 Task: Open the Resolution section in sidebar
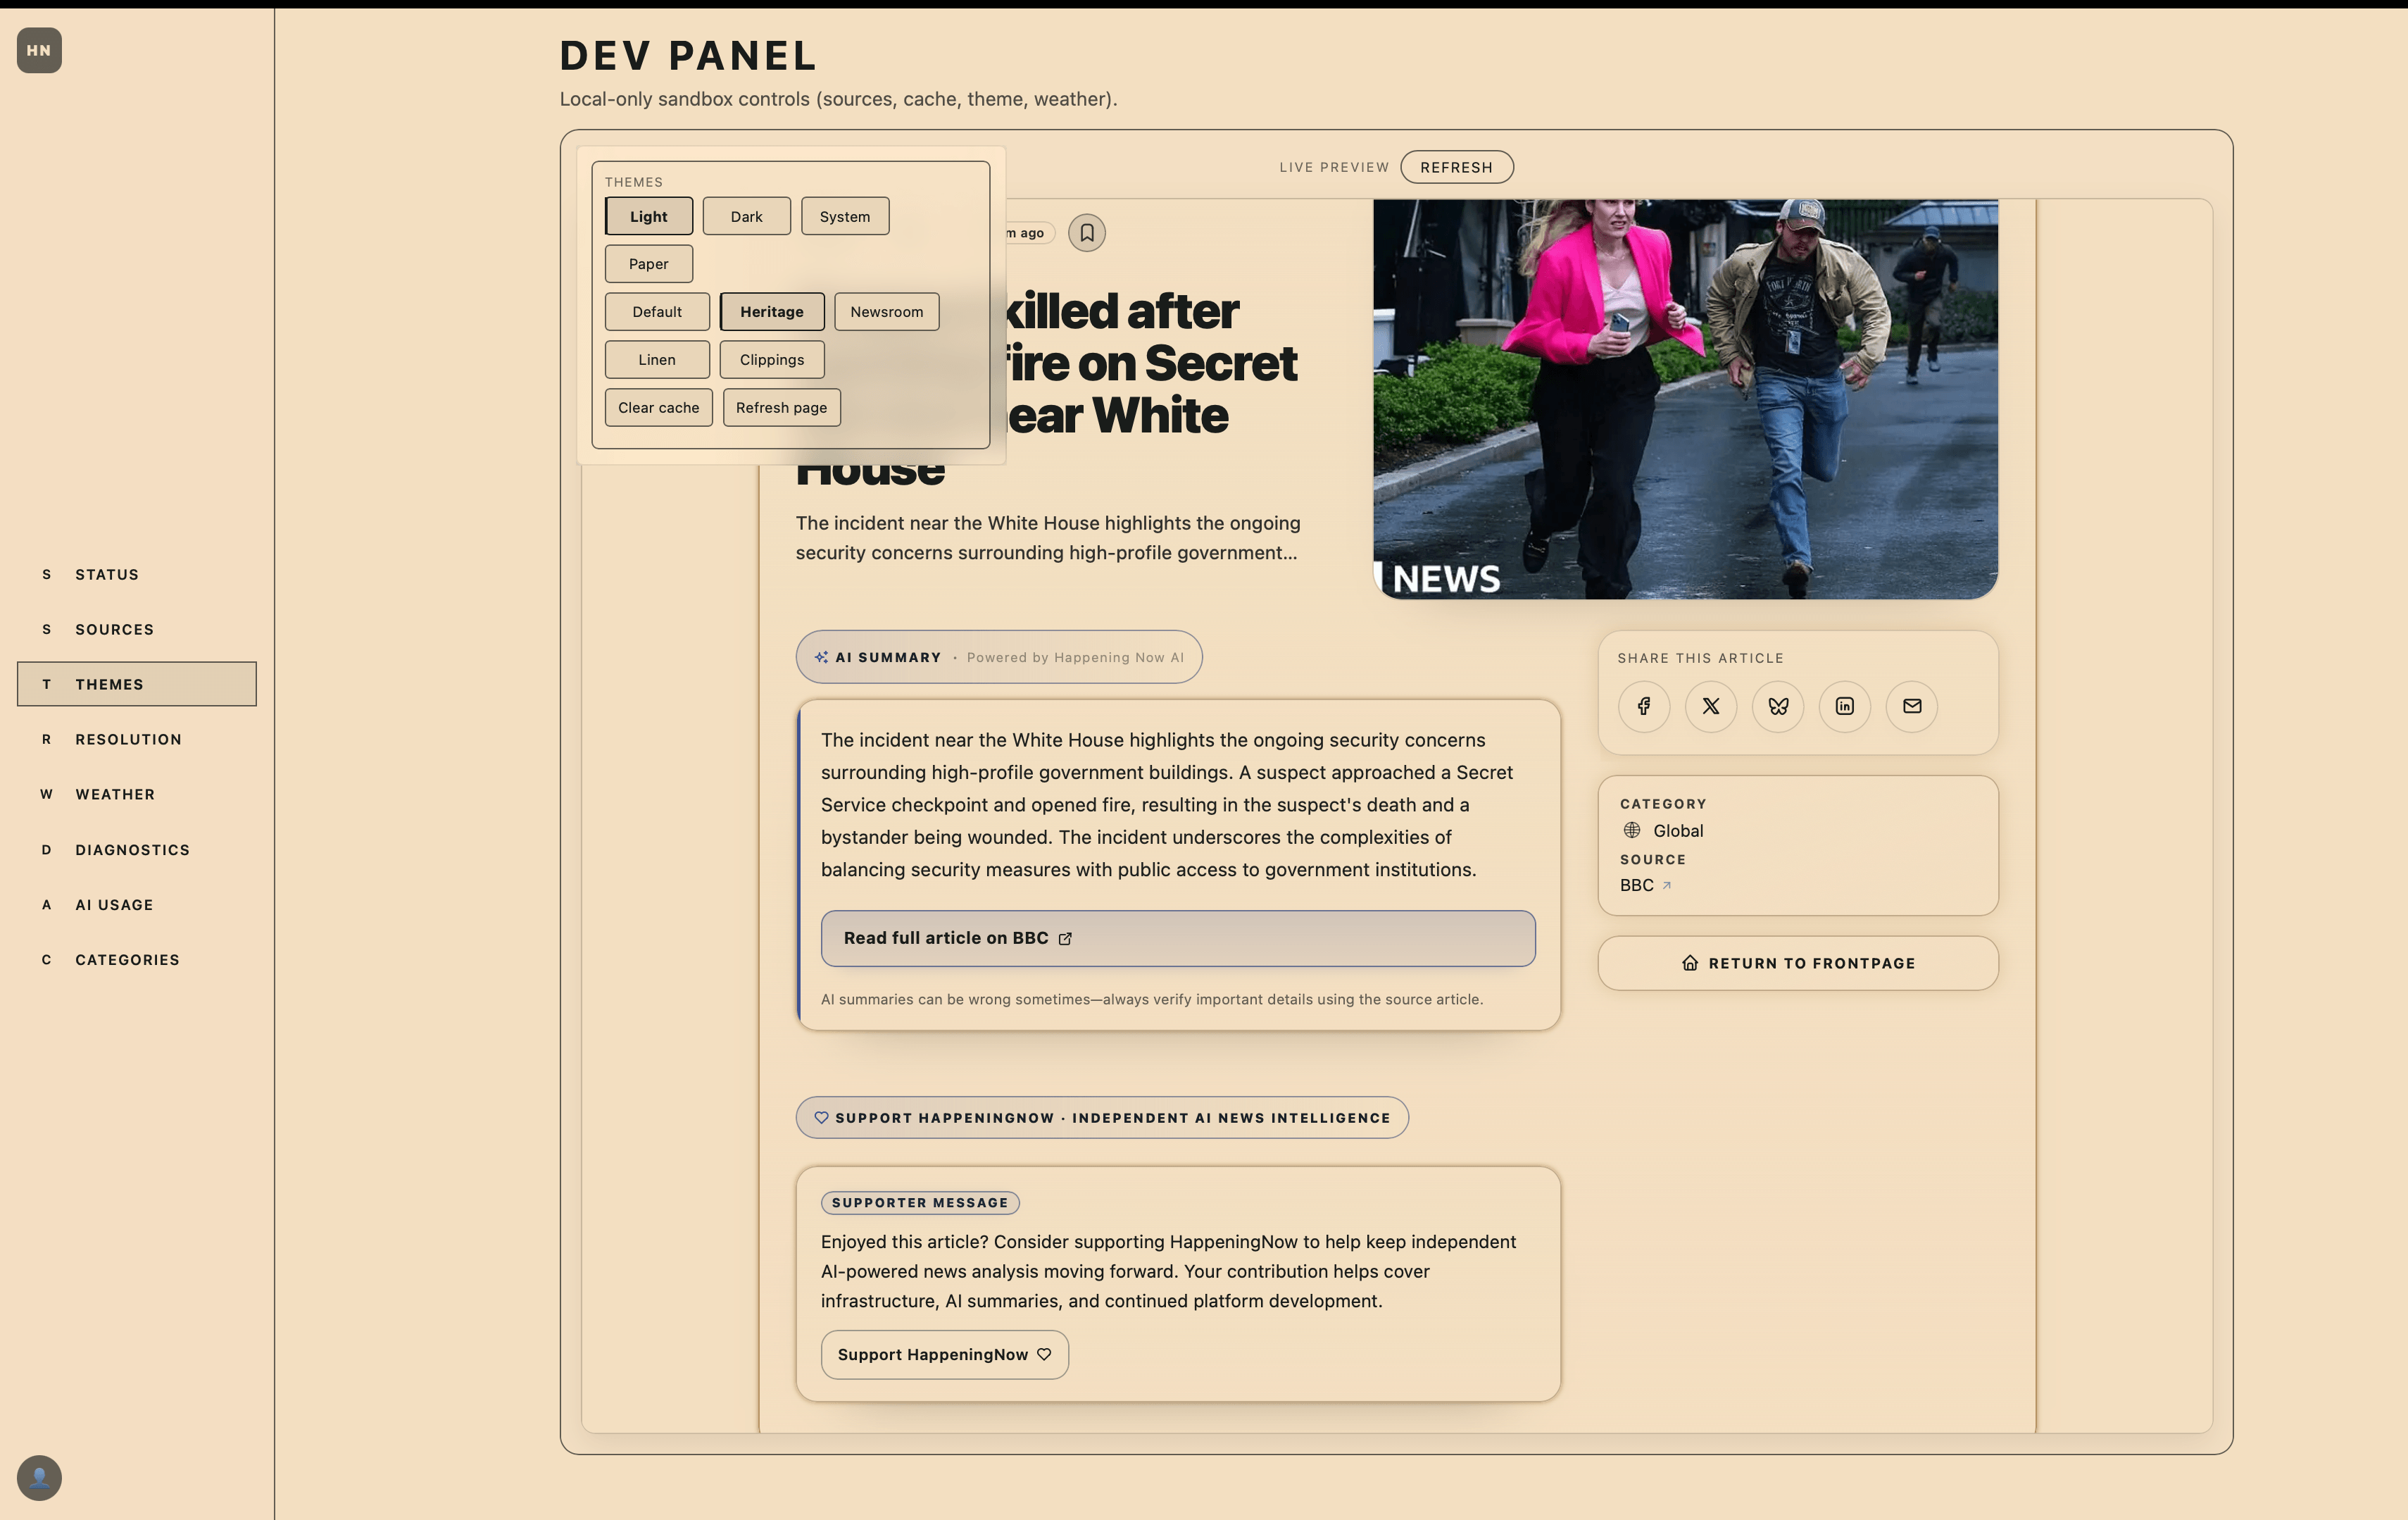click(x=137, y=740)
